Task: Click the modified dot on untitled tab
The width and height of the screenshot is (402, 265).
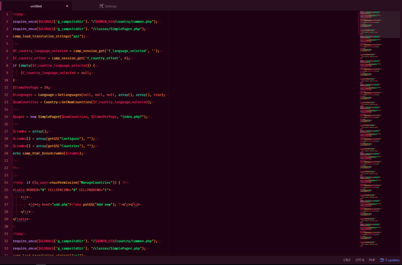Action: (67, 6)
